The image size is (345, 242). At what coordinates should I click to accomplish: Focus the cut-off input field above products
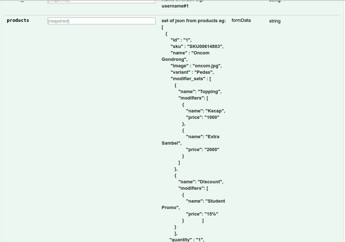pos(101,1)
